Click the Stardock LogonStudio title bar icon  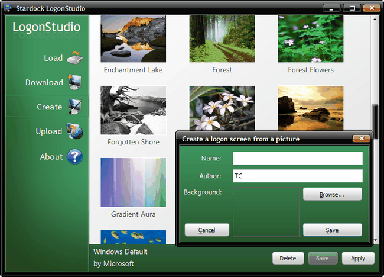[8, 8]
